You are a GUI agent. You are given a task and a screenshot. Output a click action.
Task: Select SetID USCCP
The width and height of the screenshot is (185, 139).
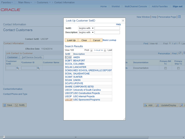pyautogui.click(x=69, y=93)
